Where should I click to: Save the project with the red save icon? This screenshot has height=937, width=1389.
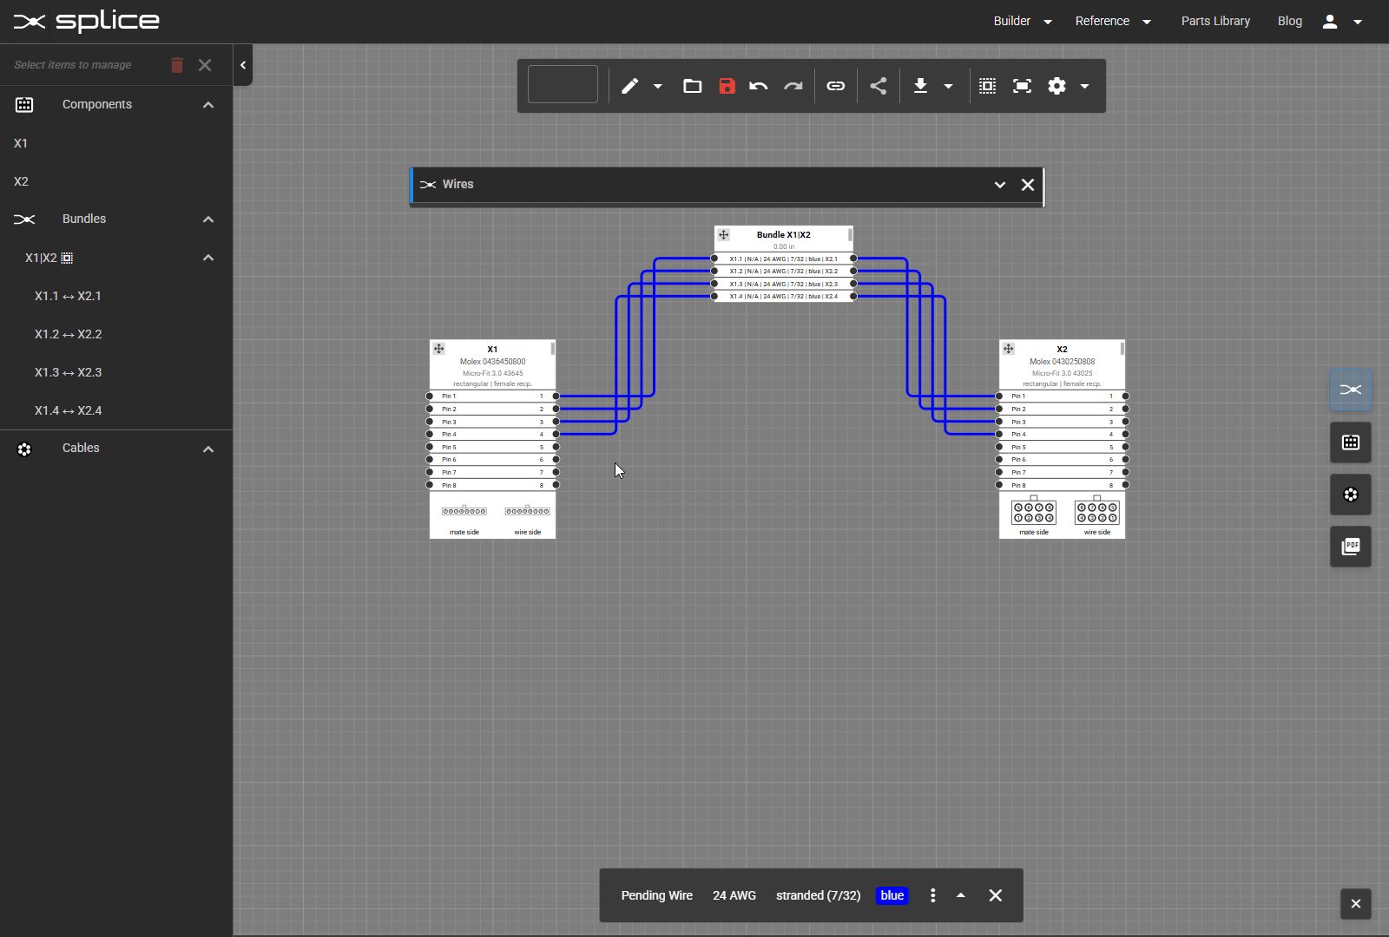point(726,86)
